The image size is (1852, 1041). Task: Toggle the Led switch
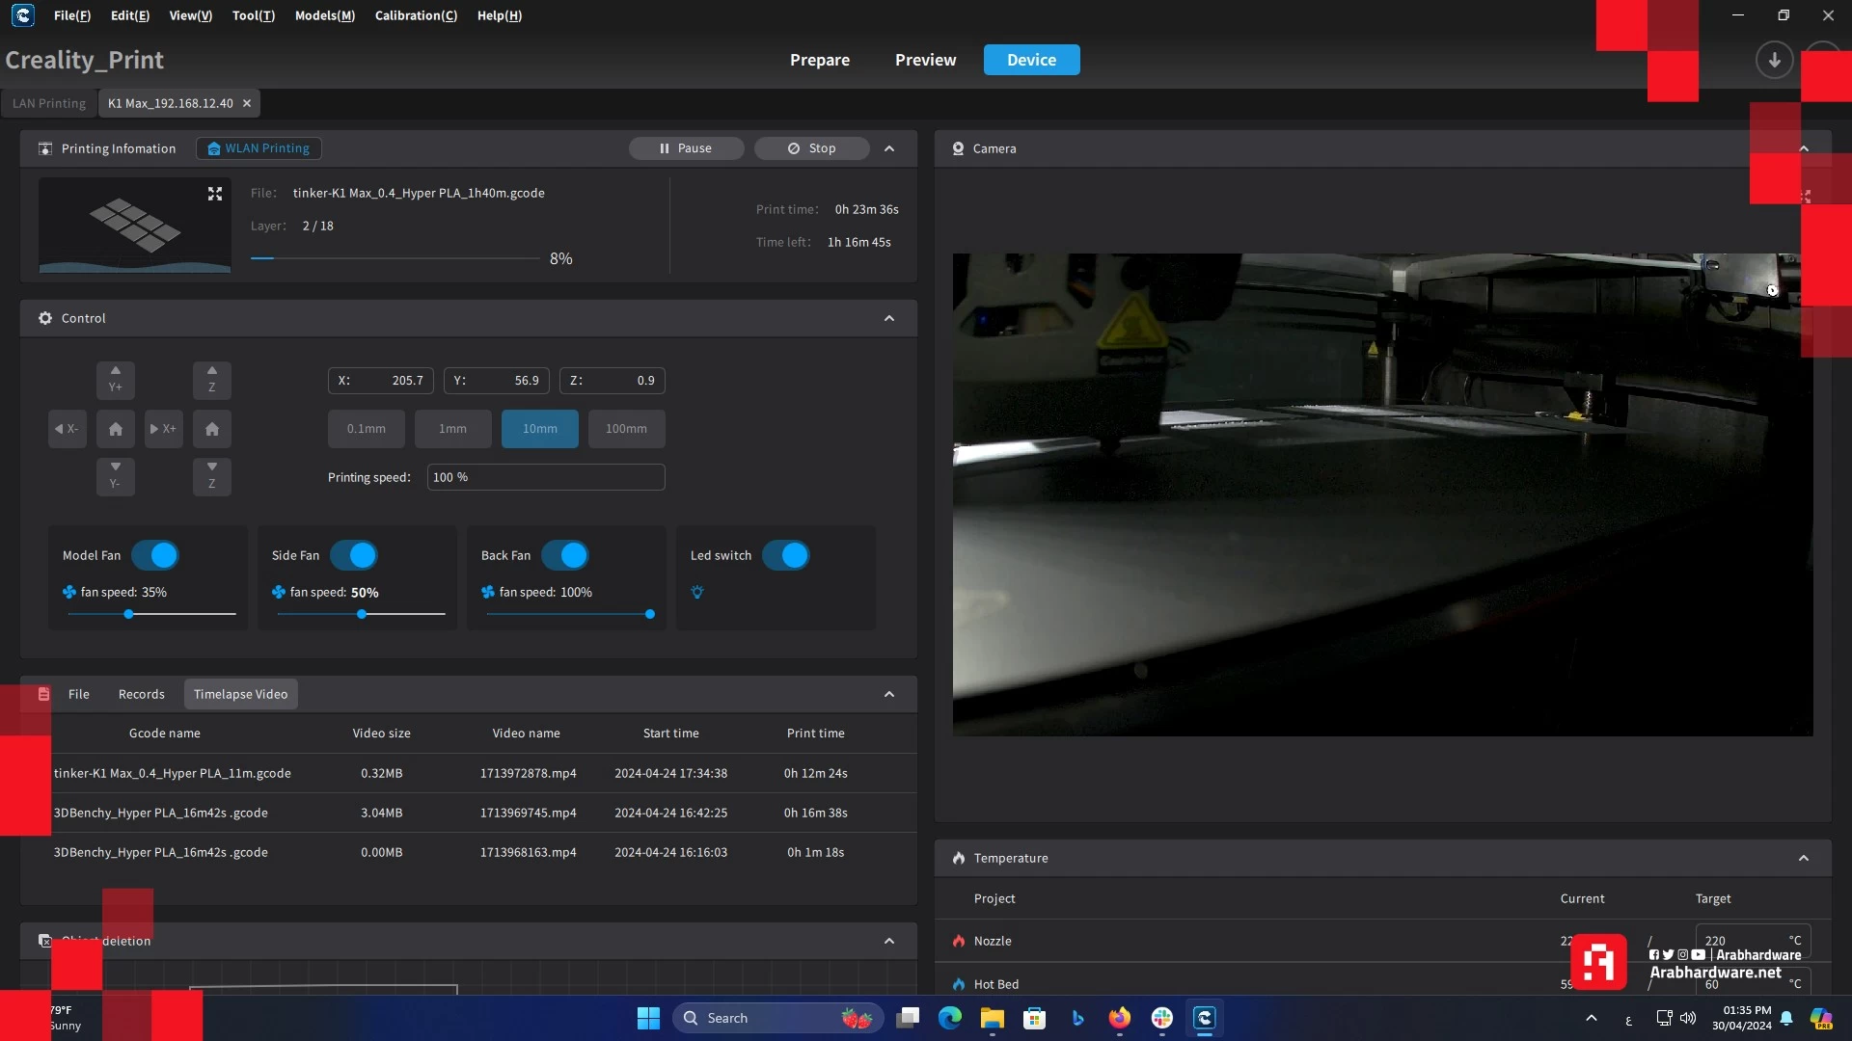click(x=786, y=555)
